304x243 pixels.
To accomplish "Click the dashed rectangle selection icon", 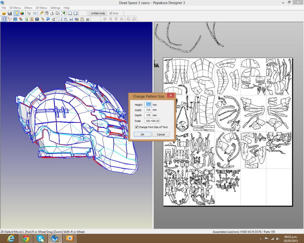I will [60, 19].
